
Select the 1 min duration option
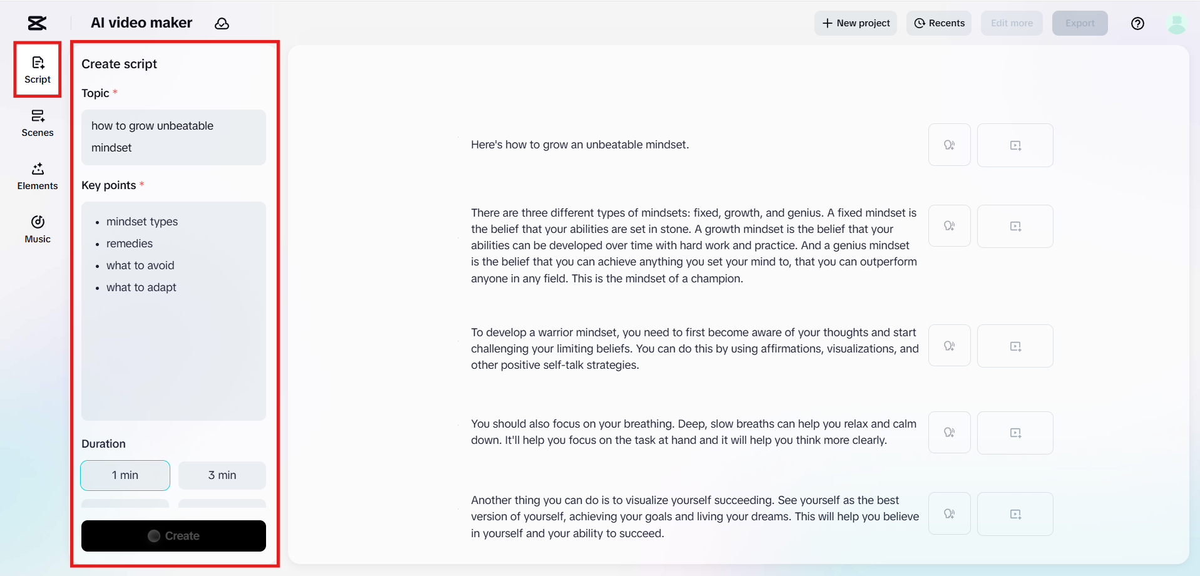click(x=125, y=475)
